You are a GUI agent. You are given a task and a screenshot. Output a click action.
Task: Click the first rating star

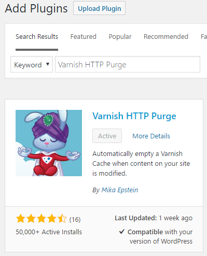pyautogui.click(x=21, y=218)
